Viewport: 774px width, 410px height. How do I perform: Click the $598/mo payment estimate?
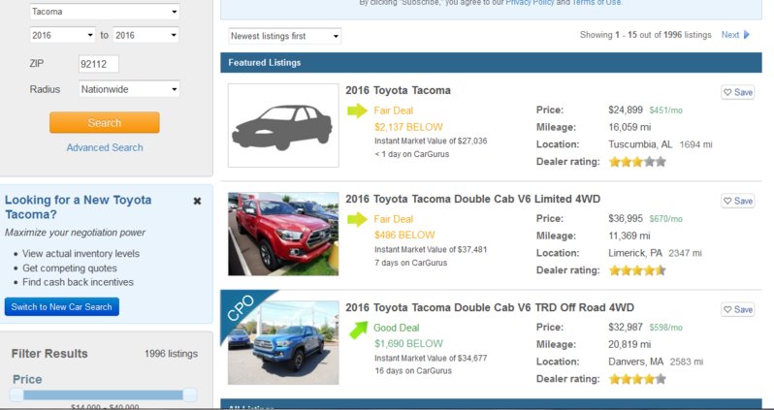666,328
